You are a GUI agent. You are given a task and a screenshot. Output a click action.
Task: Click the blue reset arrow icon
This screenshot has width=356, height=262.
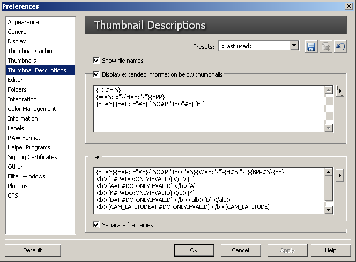click(339, 47)
